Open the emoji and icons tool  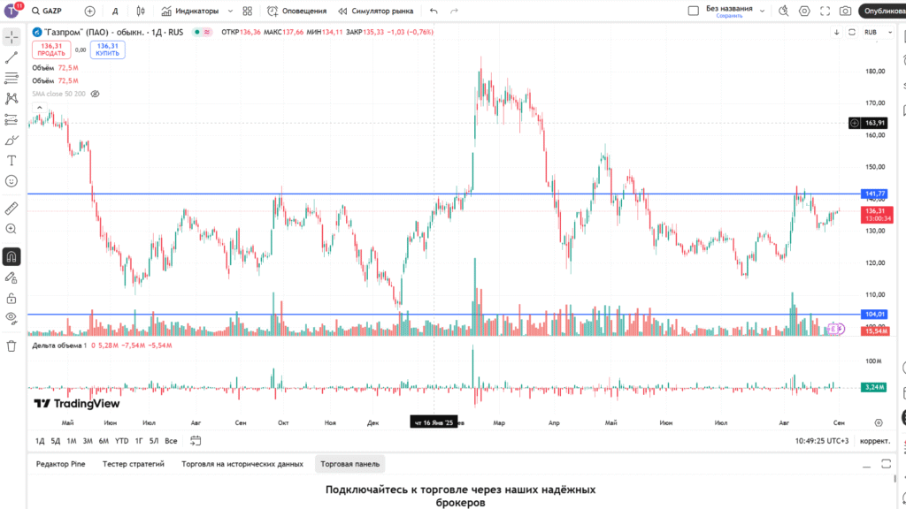12,181
